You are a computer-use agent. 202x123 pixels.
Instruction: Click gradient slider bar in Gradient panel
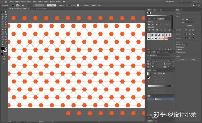[x=159, y=86]
